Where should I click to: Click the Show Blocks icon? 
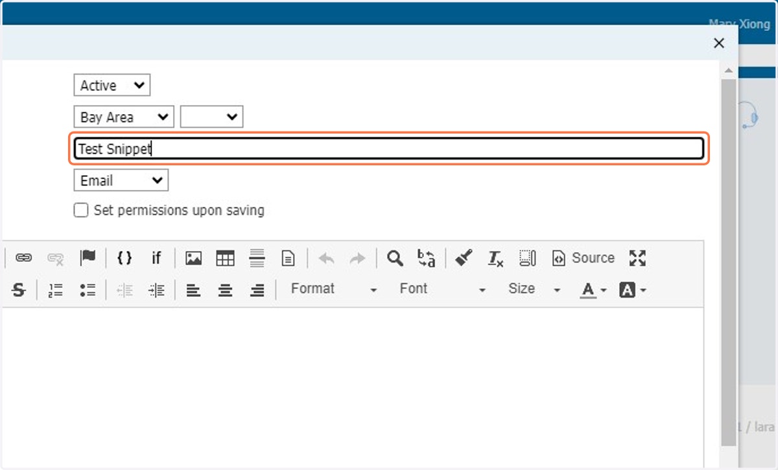[x=527, y=258]
